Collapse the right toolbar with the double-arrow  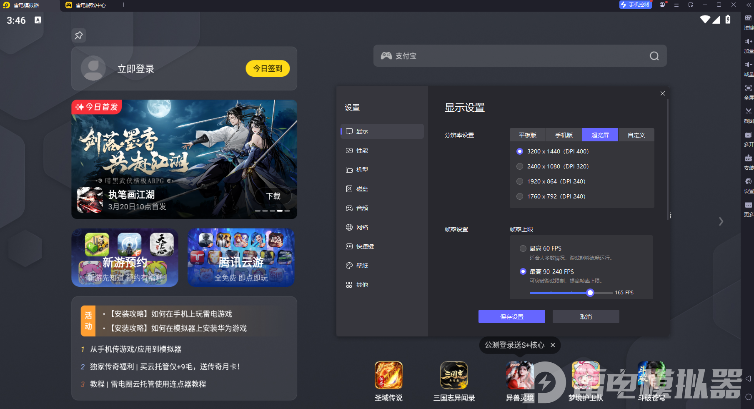pyautogui.click(x=749, y=5)
